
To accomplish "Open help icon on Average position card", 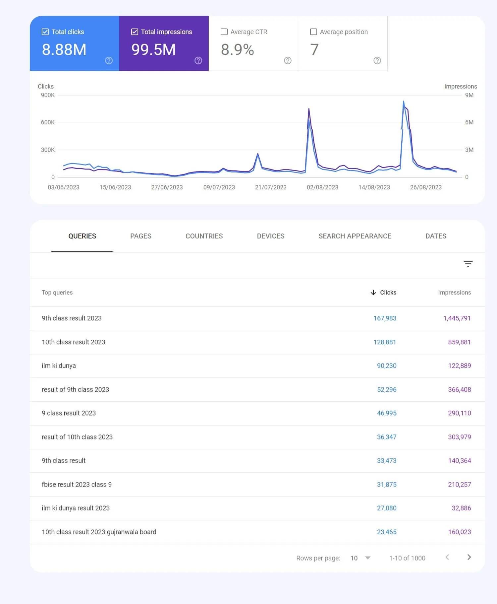I will click(x=377, y=60).
